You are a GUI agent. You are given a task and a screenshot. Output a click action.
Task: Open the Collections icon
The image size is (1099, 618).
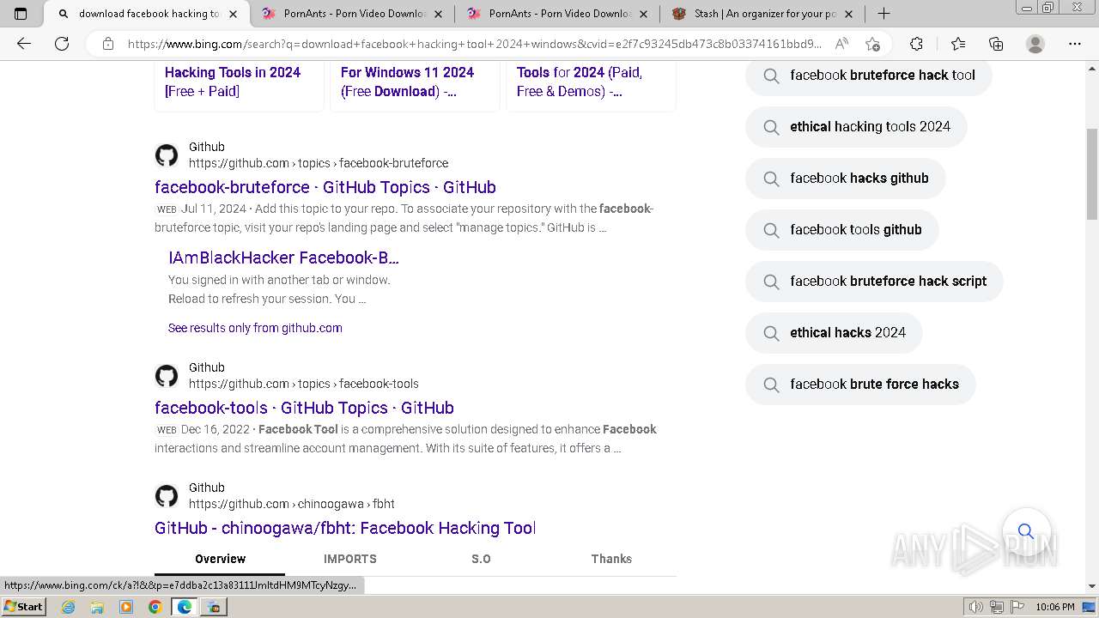click(996, 44)
